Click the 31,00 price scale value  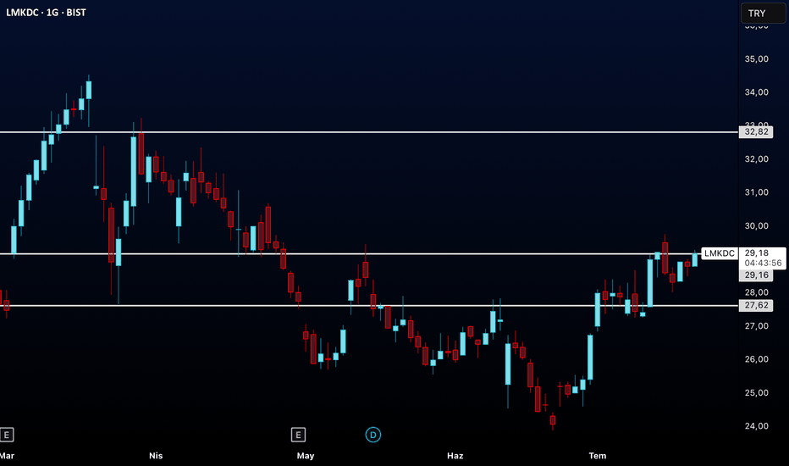click(756, 192)
